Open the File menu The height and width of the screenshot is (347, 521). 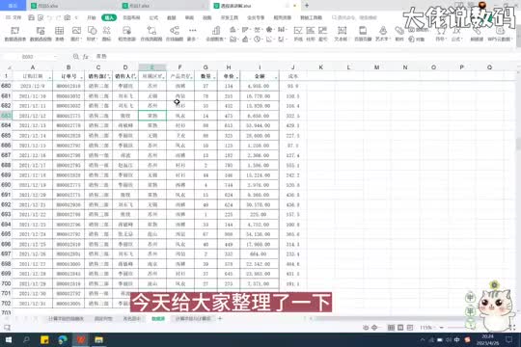pos(14,17)
